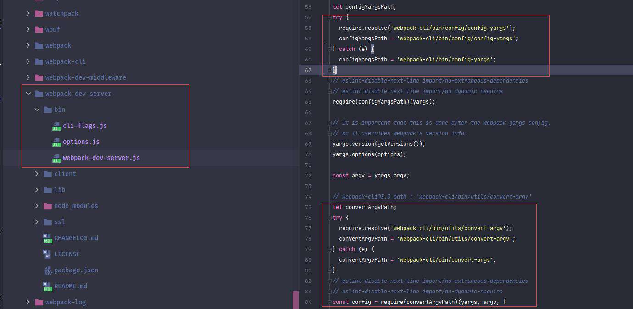Click the CHANGELOG.md markdown file icon
The image size is (633, 309).
(47, 238)
